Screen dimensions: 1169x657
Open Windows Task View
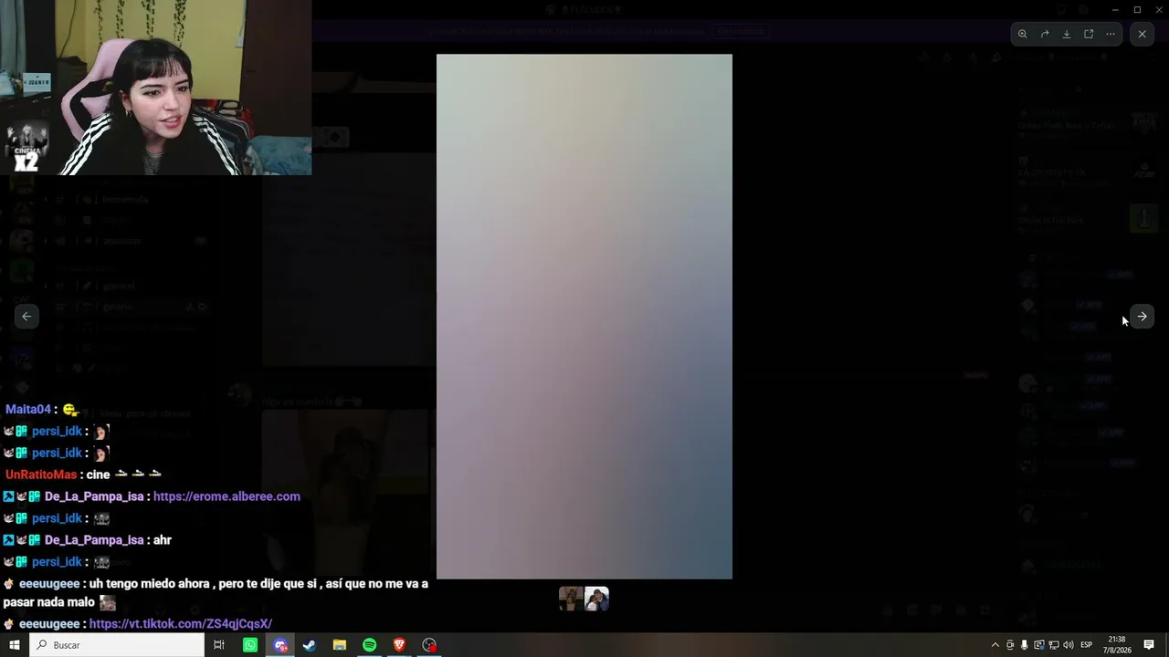[x=219, y=645]
